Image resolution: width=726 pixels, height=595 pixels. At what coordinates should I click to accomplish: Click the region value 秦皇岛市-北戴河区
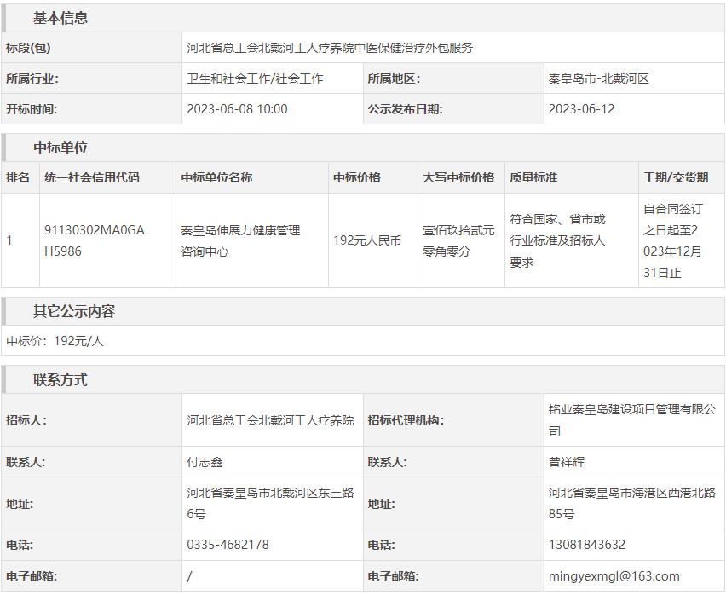598,78
